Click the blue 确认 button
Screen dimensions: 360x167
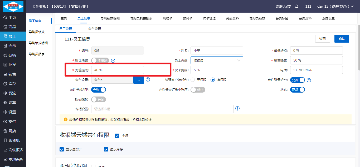(342, 39)
